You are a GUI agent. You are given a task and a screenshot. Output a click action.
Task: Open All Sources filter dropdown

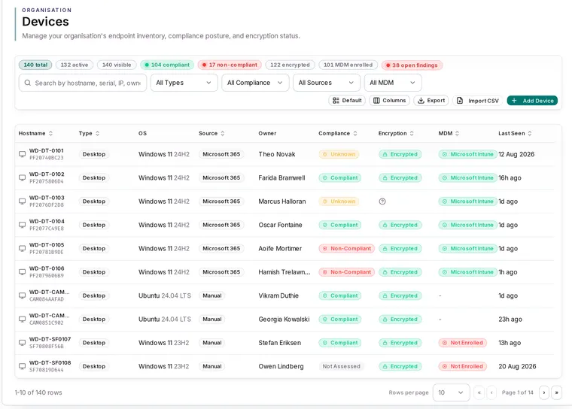[327, 83]
